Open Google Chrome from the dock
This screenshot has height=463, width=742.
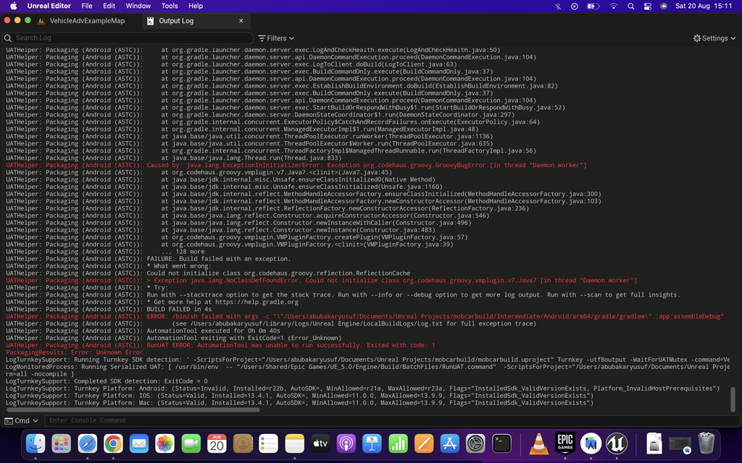pyautogui.click(x=113, y=443)
